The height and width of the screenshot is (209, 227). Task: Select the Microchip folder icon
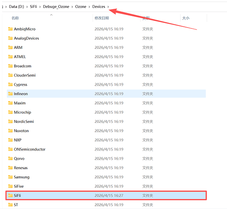point(10,112)
